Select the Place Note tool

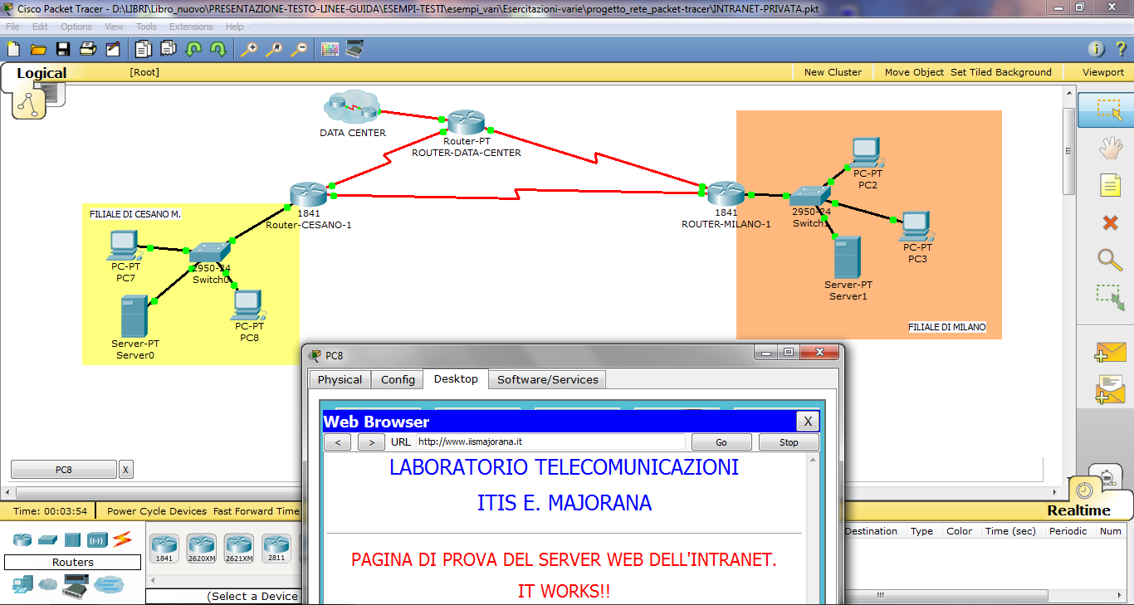pyautogui.click(x=1111, y=185)
